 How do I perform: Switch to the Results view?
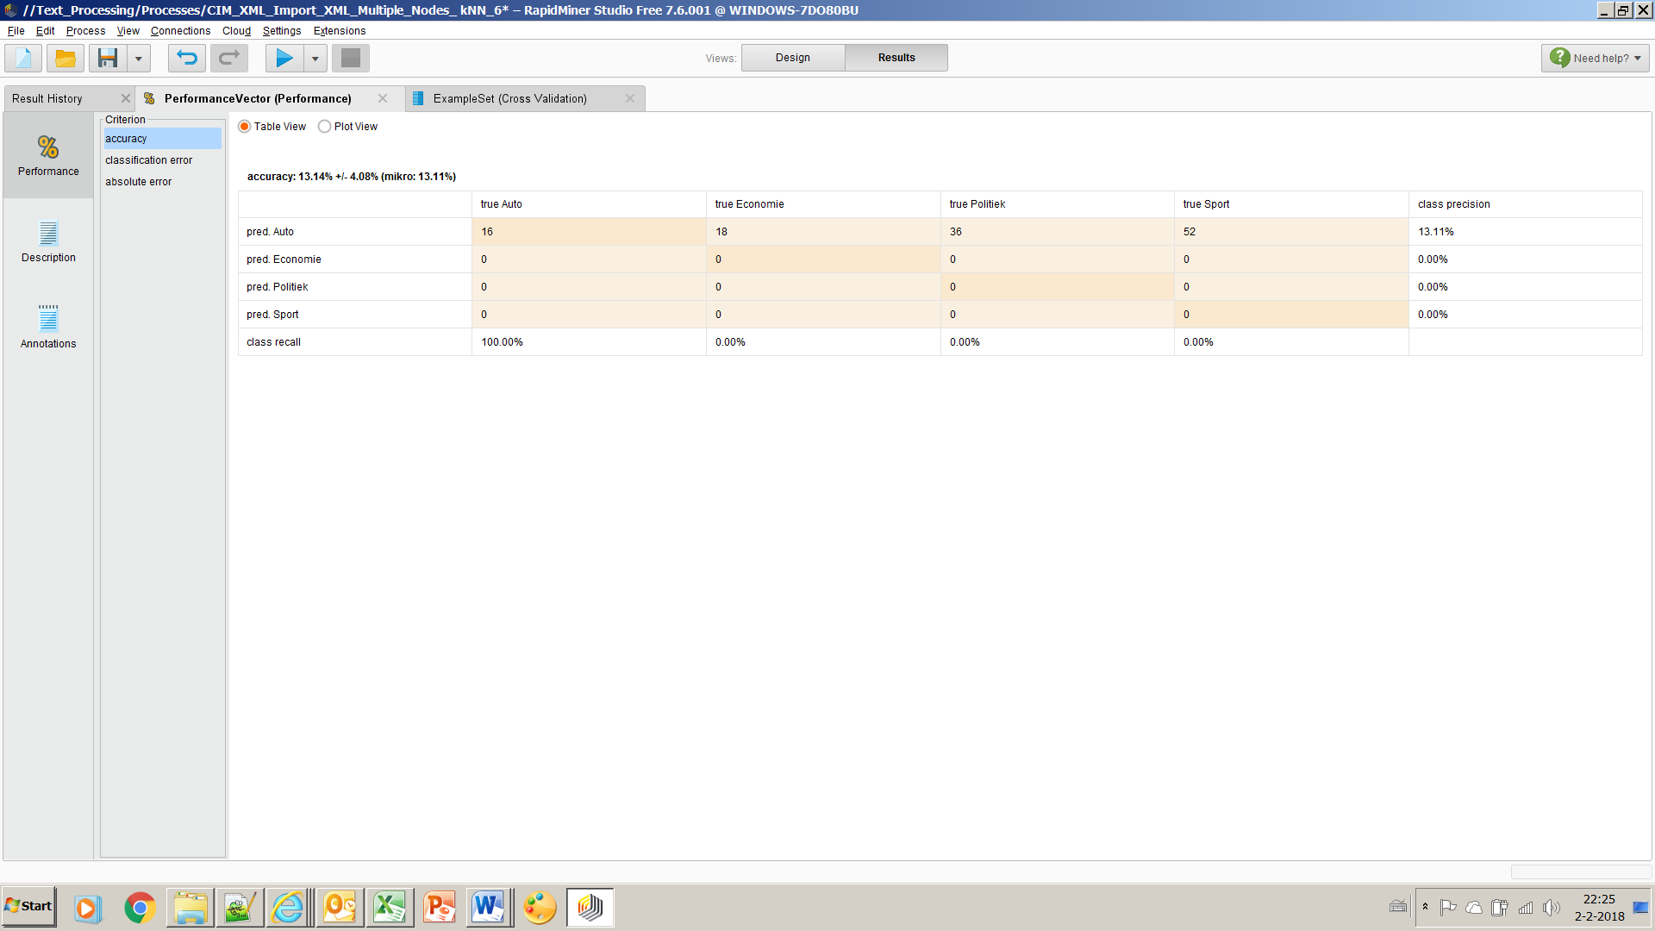pyautogui.click(x=896, y=58)
